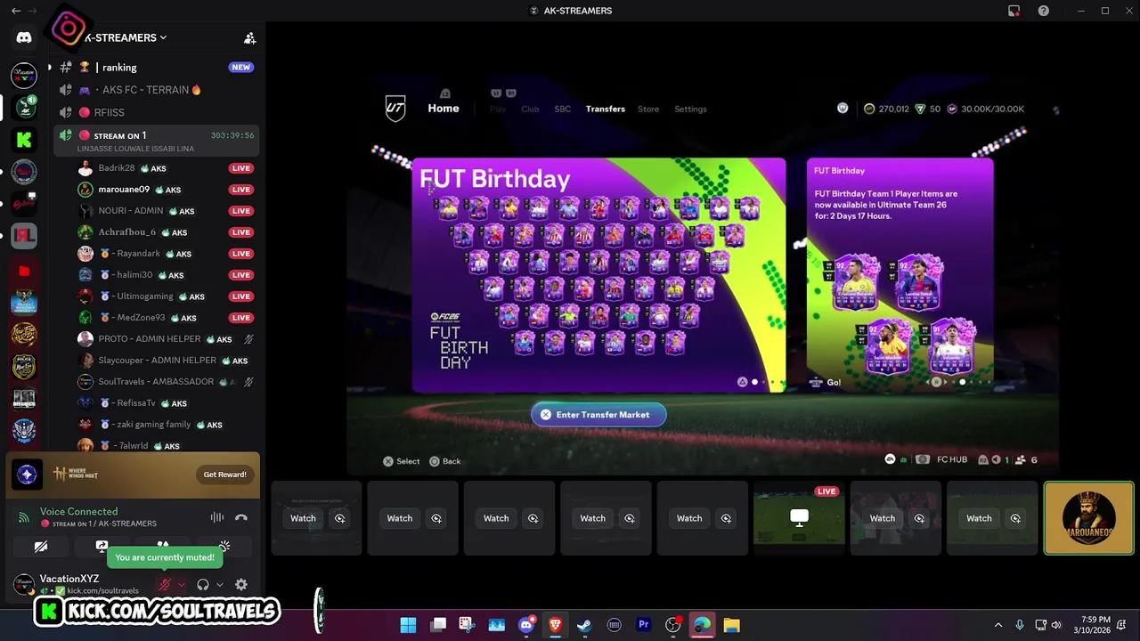
Task: Click the LIVE badge next to Badrik28
Action: click(x=240, y=168)
